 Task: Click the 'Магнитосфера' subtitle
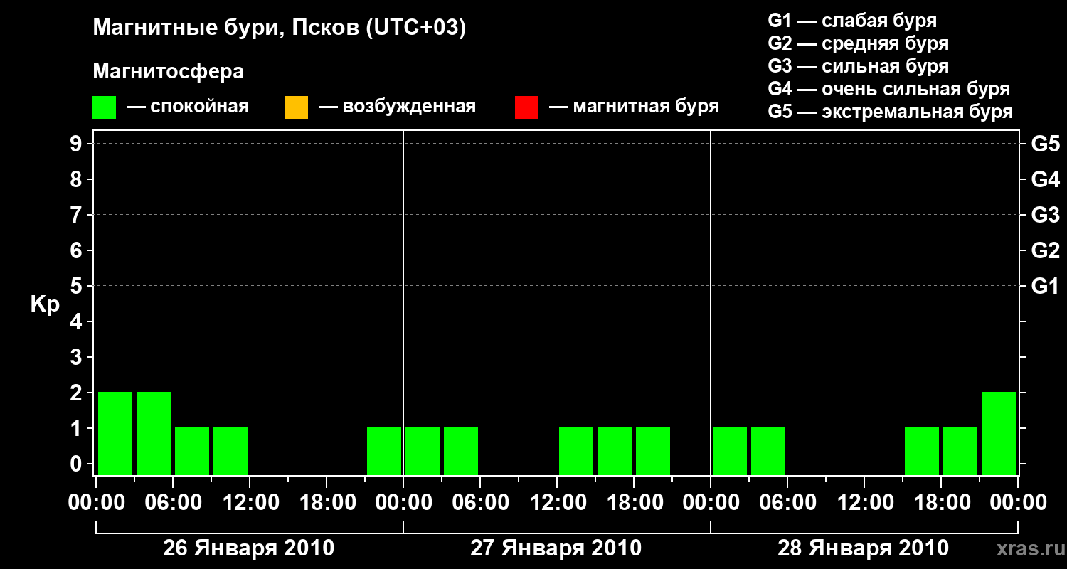coord(168,72)
